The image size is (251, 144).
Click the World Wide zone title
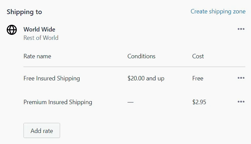click(39, 29)
